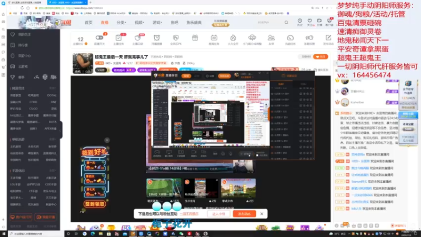Open the Edge browser taskbar icon
This screenshot has height=237, width=421.
[93, 234]
